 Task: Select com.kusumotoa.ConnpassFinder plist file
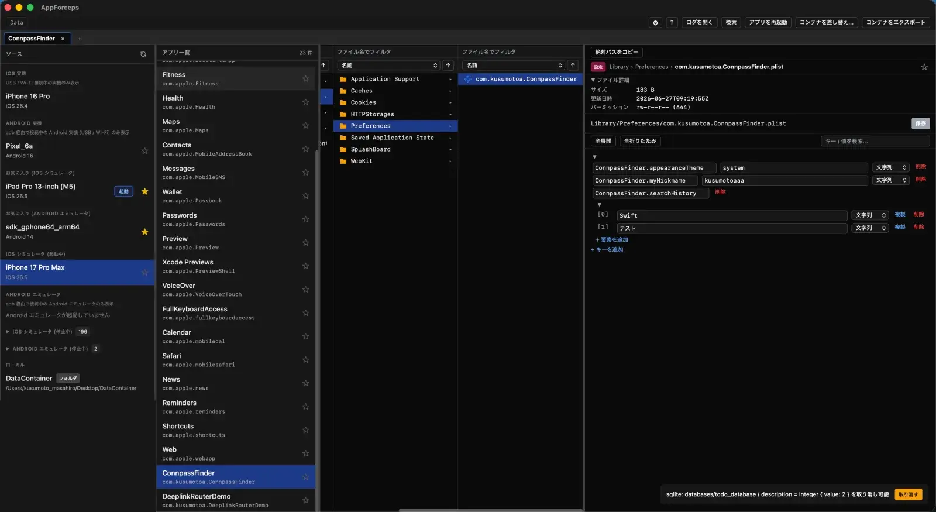pyautogui.click(x=520, y=79)
